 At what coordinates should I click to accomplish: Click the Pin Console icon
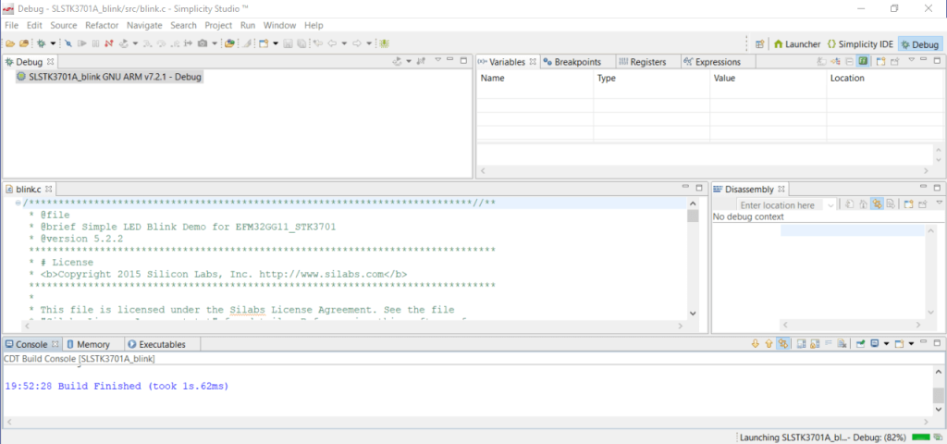click(x=860, y=344)
